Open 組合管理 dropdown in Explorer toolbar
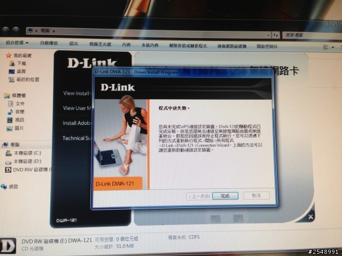 (17, 43)
